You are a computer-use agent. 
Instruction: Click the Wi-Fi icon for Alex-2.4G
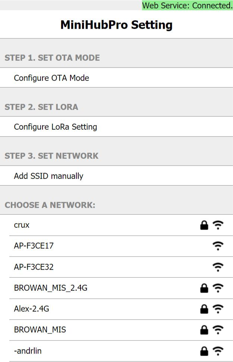click(x=218, y=309)
